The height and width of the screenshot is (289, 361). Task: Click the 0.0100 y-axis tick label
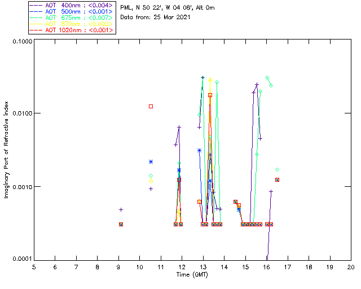pyautogui.click(x=22, y=113)
